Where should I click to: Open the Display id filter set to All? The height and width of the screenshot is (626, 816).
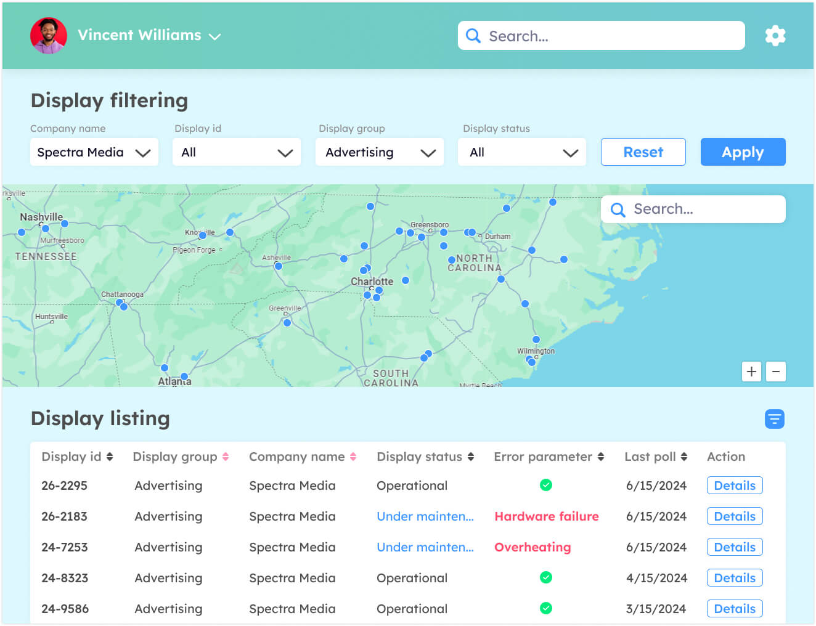click(236, 152)
